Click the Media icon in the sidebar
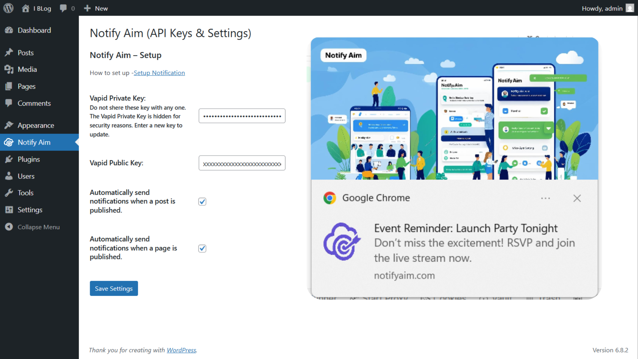This screenshot has height=359, width=638. click(9, 69)
